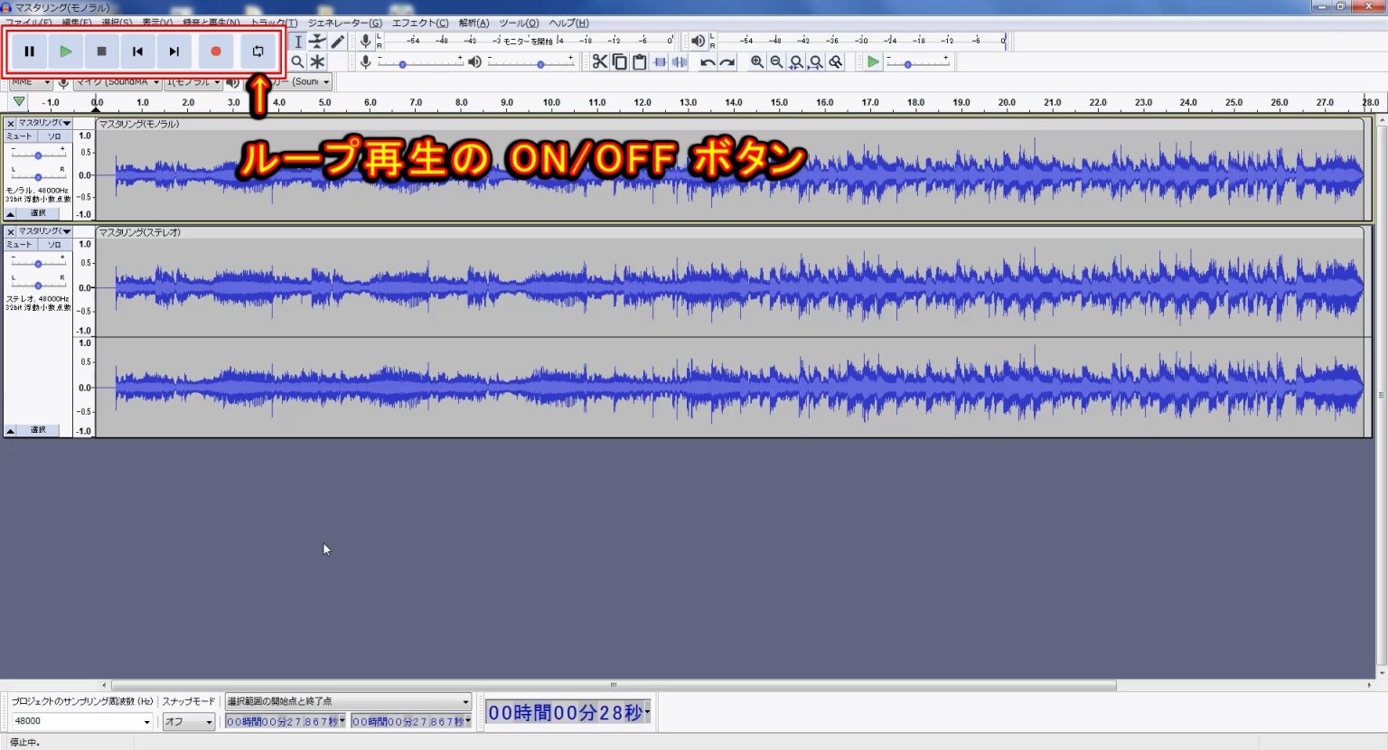The height and width of the screenshot is (750, 1388).
Task: Adjust the mono track gain slider
Action: tap(38, 154)
